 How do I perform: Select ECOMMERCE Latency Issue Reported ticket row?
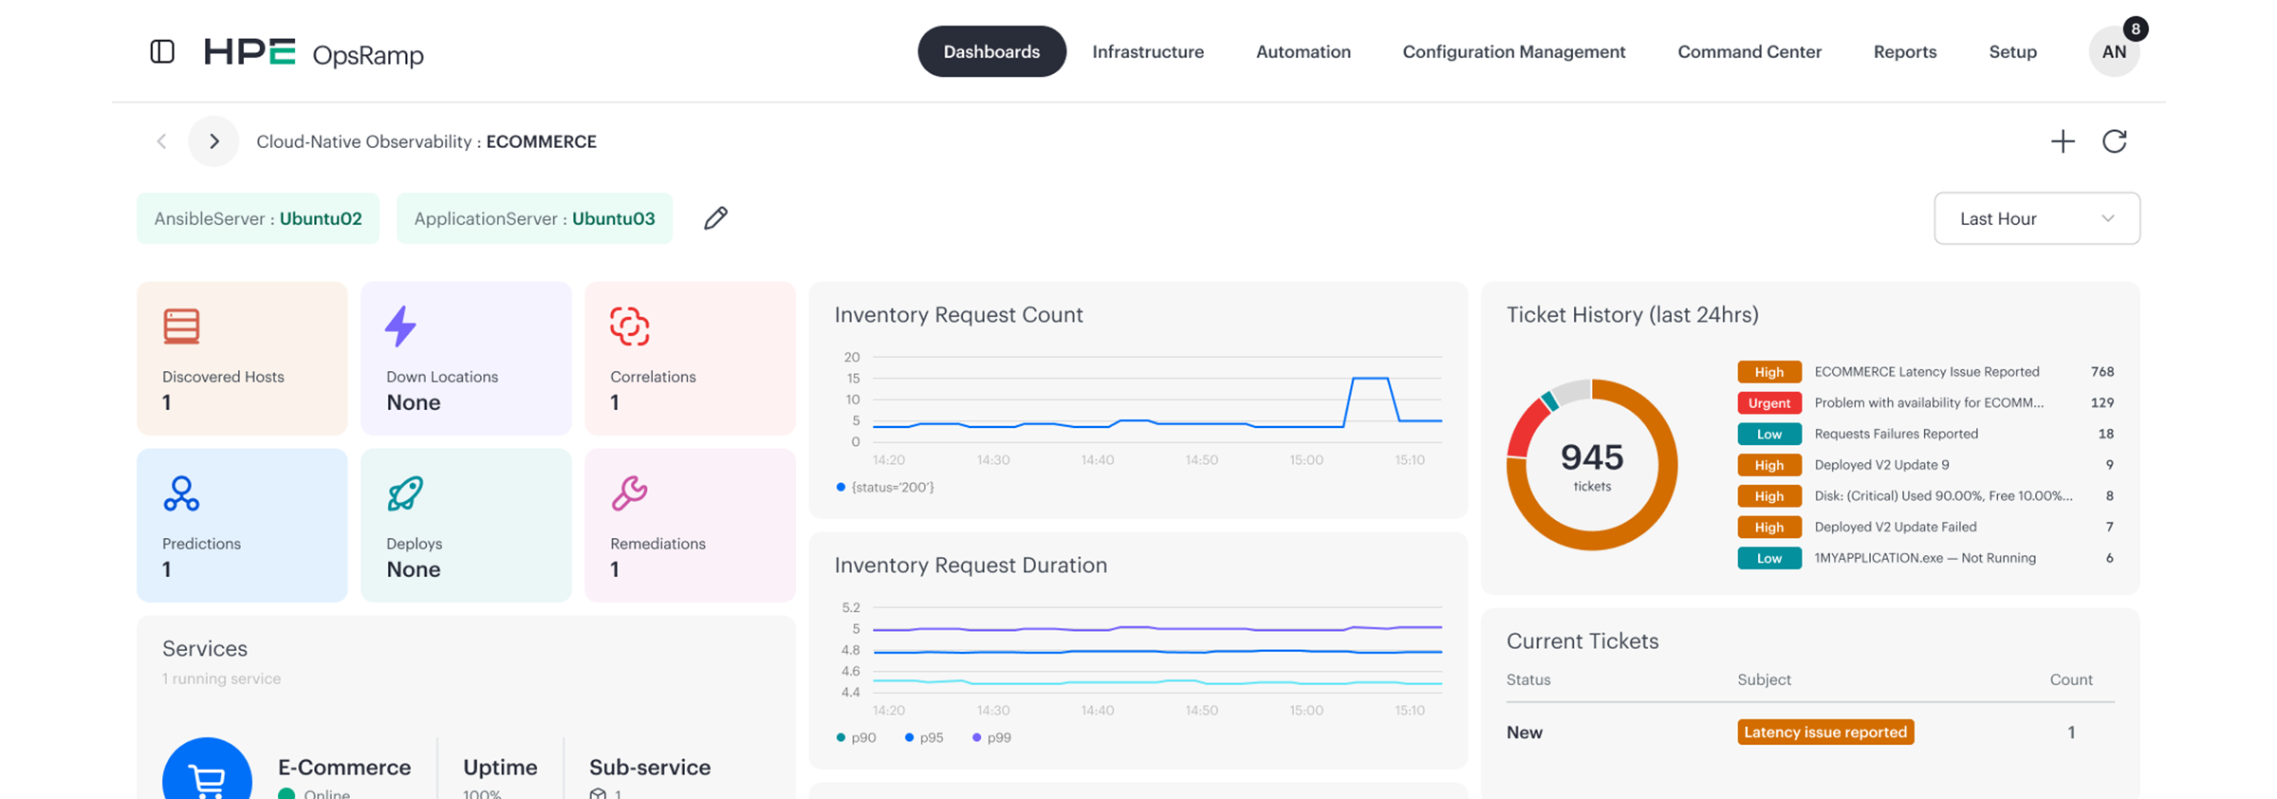pos(1926,372)
